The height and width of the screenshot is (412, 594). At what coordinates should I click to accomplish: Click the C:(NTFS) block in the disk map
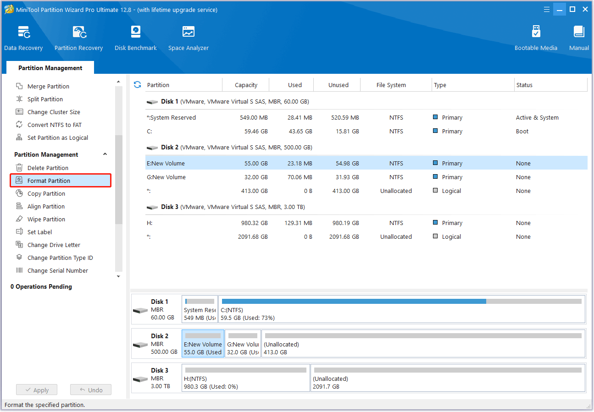402,309
